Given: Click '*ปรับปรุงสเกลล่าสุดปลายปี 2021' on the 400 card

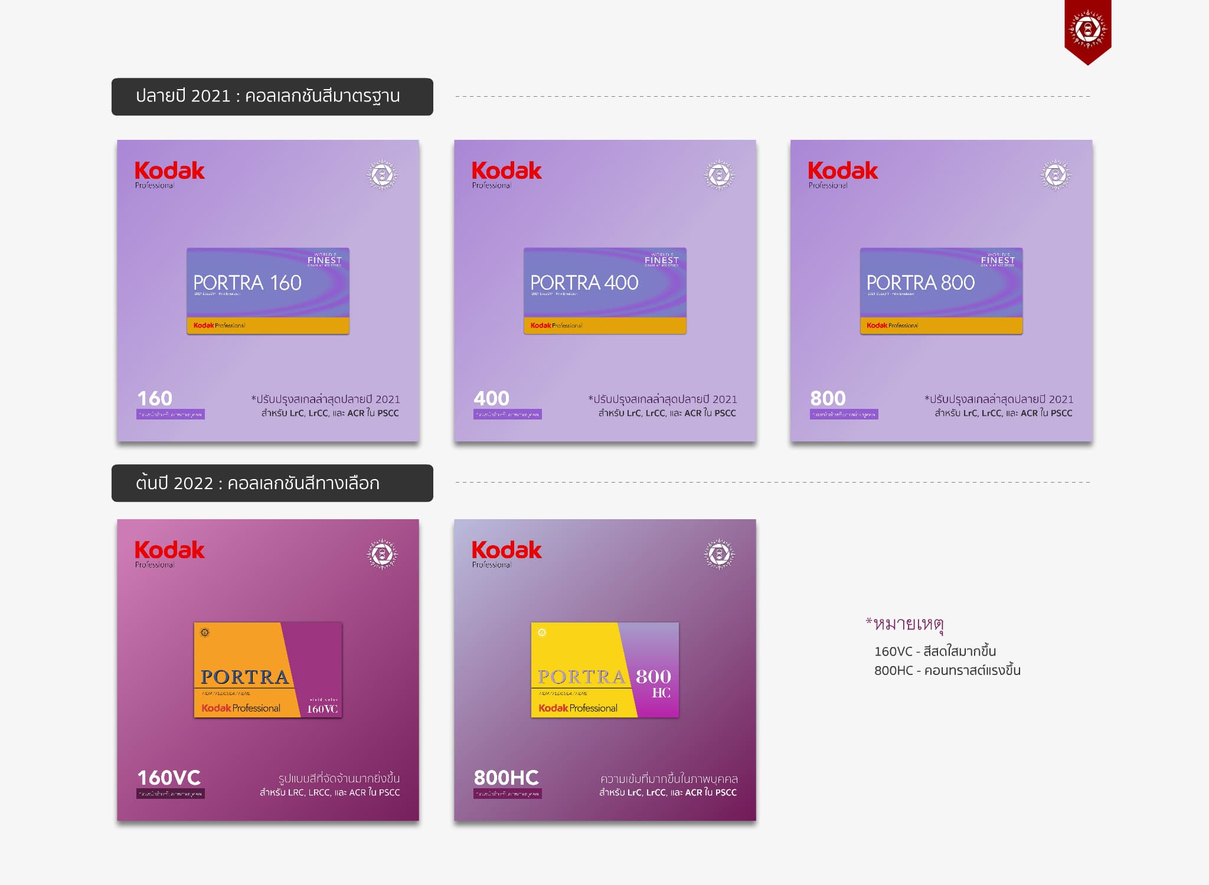Looking at the screenshot, I should pyautogui.click(x=662, y=399).
